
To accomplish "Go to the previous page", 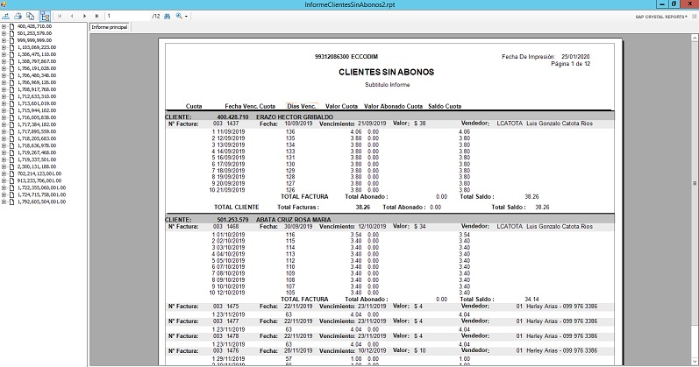I will click(x=72, y=16).
